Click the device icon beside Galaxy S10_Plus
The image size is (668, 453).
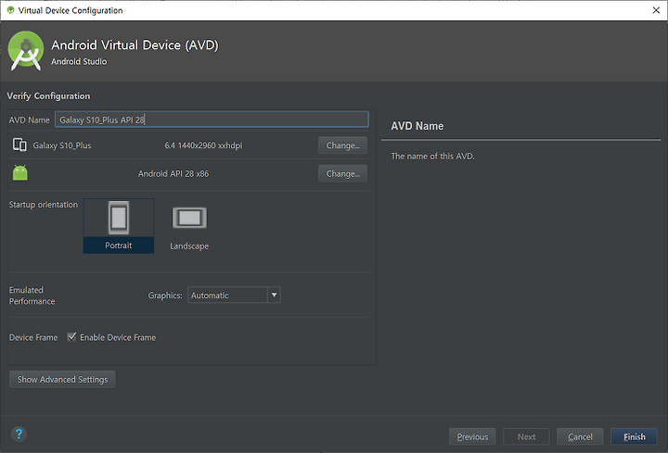[x=19, y=145]
